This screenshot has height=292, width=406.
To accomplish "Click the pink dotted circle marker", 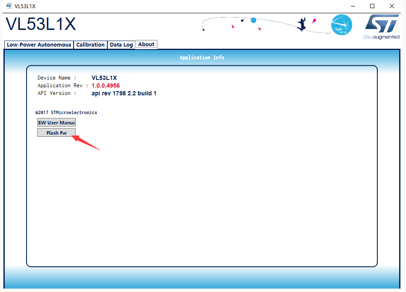I will (x=259, y=29).
